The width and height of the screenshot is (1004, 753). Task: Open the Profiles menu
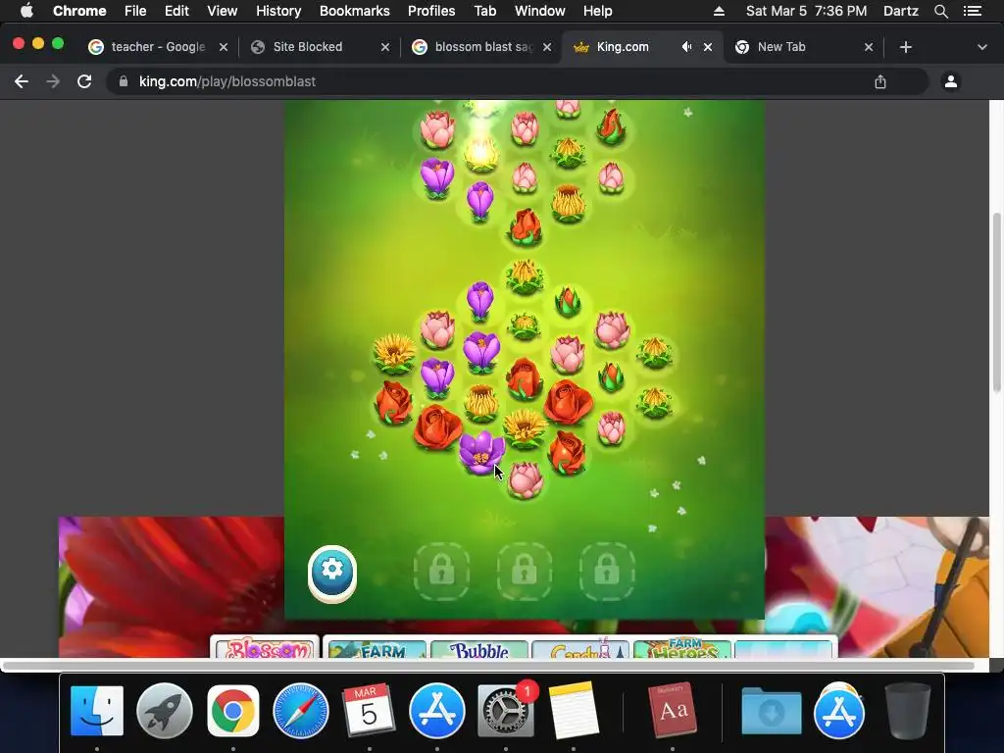[x=431, y=11]
